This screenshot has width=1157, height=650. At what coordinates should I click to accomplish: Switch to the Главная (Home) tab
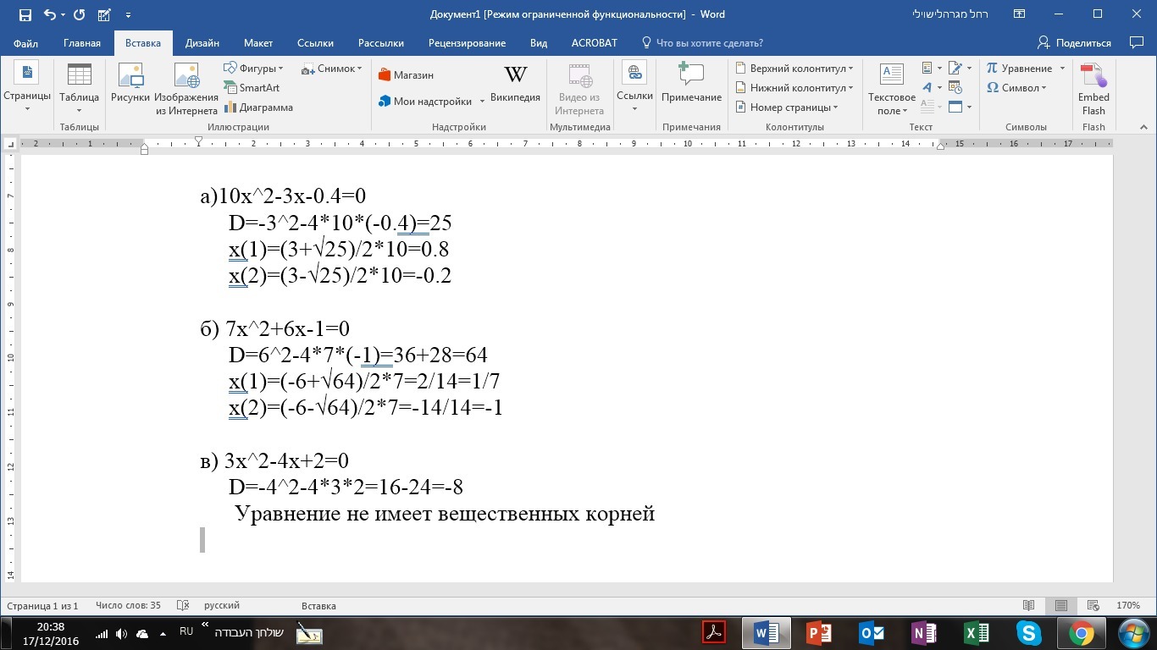(x=82, y=43)
